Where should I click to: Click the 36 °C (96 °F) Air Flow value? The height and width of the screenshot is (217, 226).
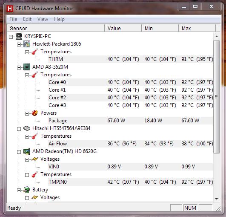pos(122,144)
